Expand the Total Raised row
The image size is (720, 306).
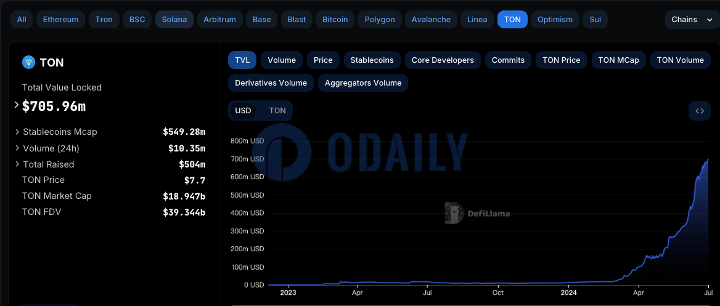point(17,164)
